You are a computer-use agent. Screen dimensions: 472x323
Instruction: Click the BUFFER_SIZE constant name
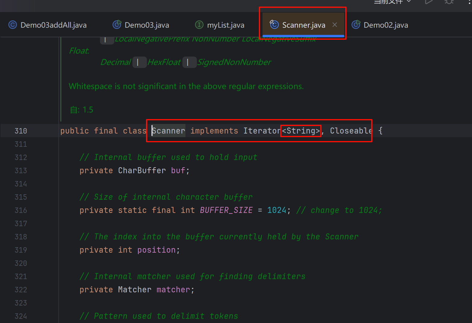(226, 210)
